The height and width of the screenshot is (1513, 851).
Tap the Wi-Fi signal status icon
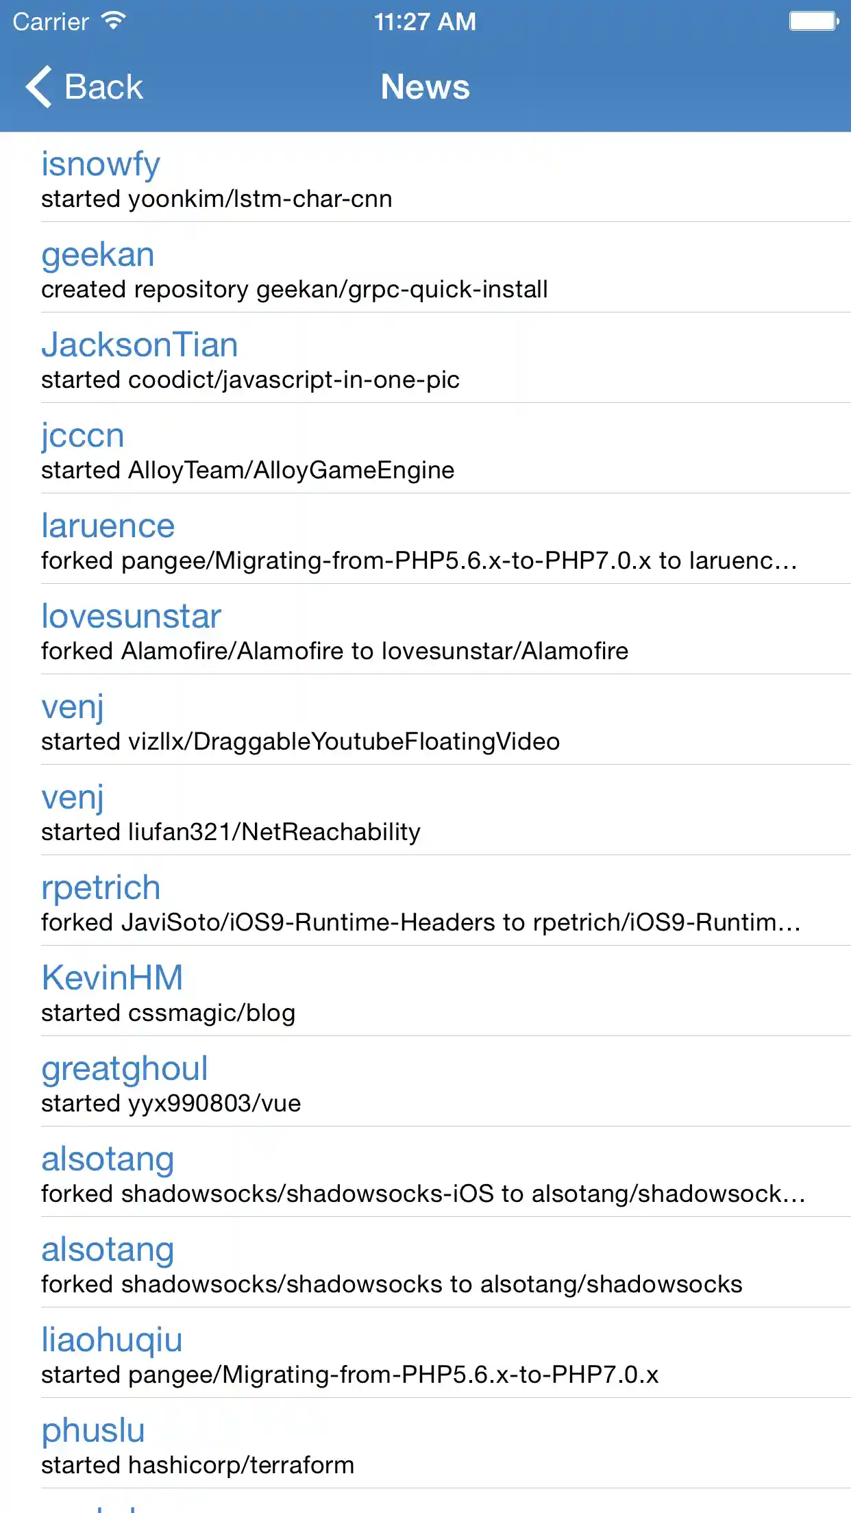(x=113, y=21)
